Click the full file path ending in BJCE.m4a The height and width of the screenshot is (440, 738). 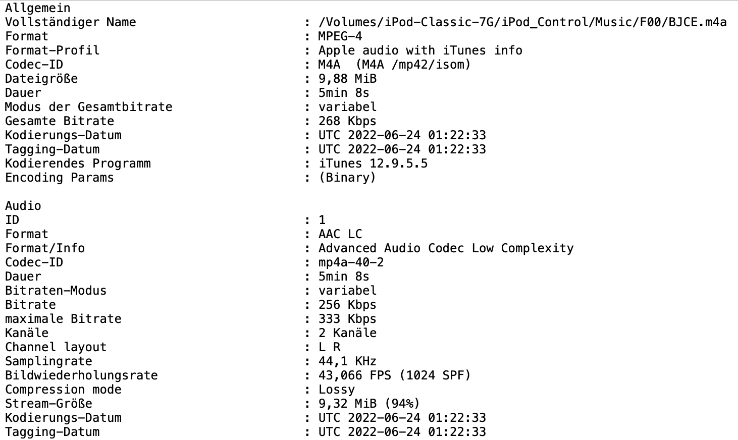click(522, 22)
